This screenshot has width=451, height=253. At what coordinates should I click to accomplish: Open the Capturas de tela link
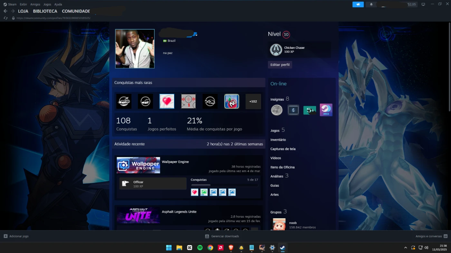283,149
